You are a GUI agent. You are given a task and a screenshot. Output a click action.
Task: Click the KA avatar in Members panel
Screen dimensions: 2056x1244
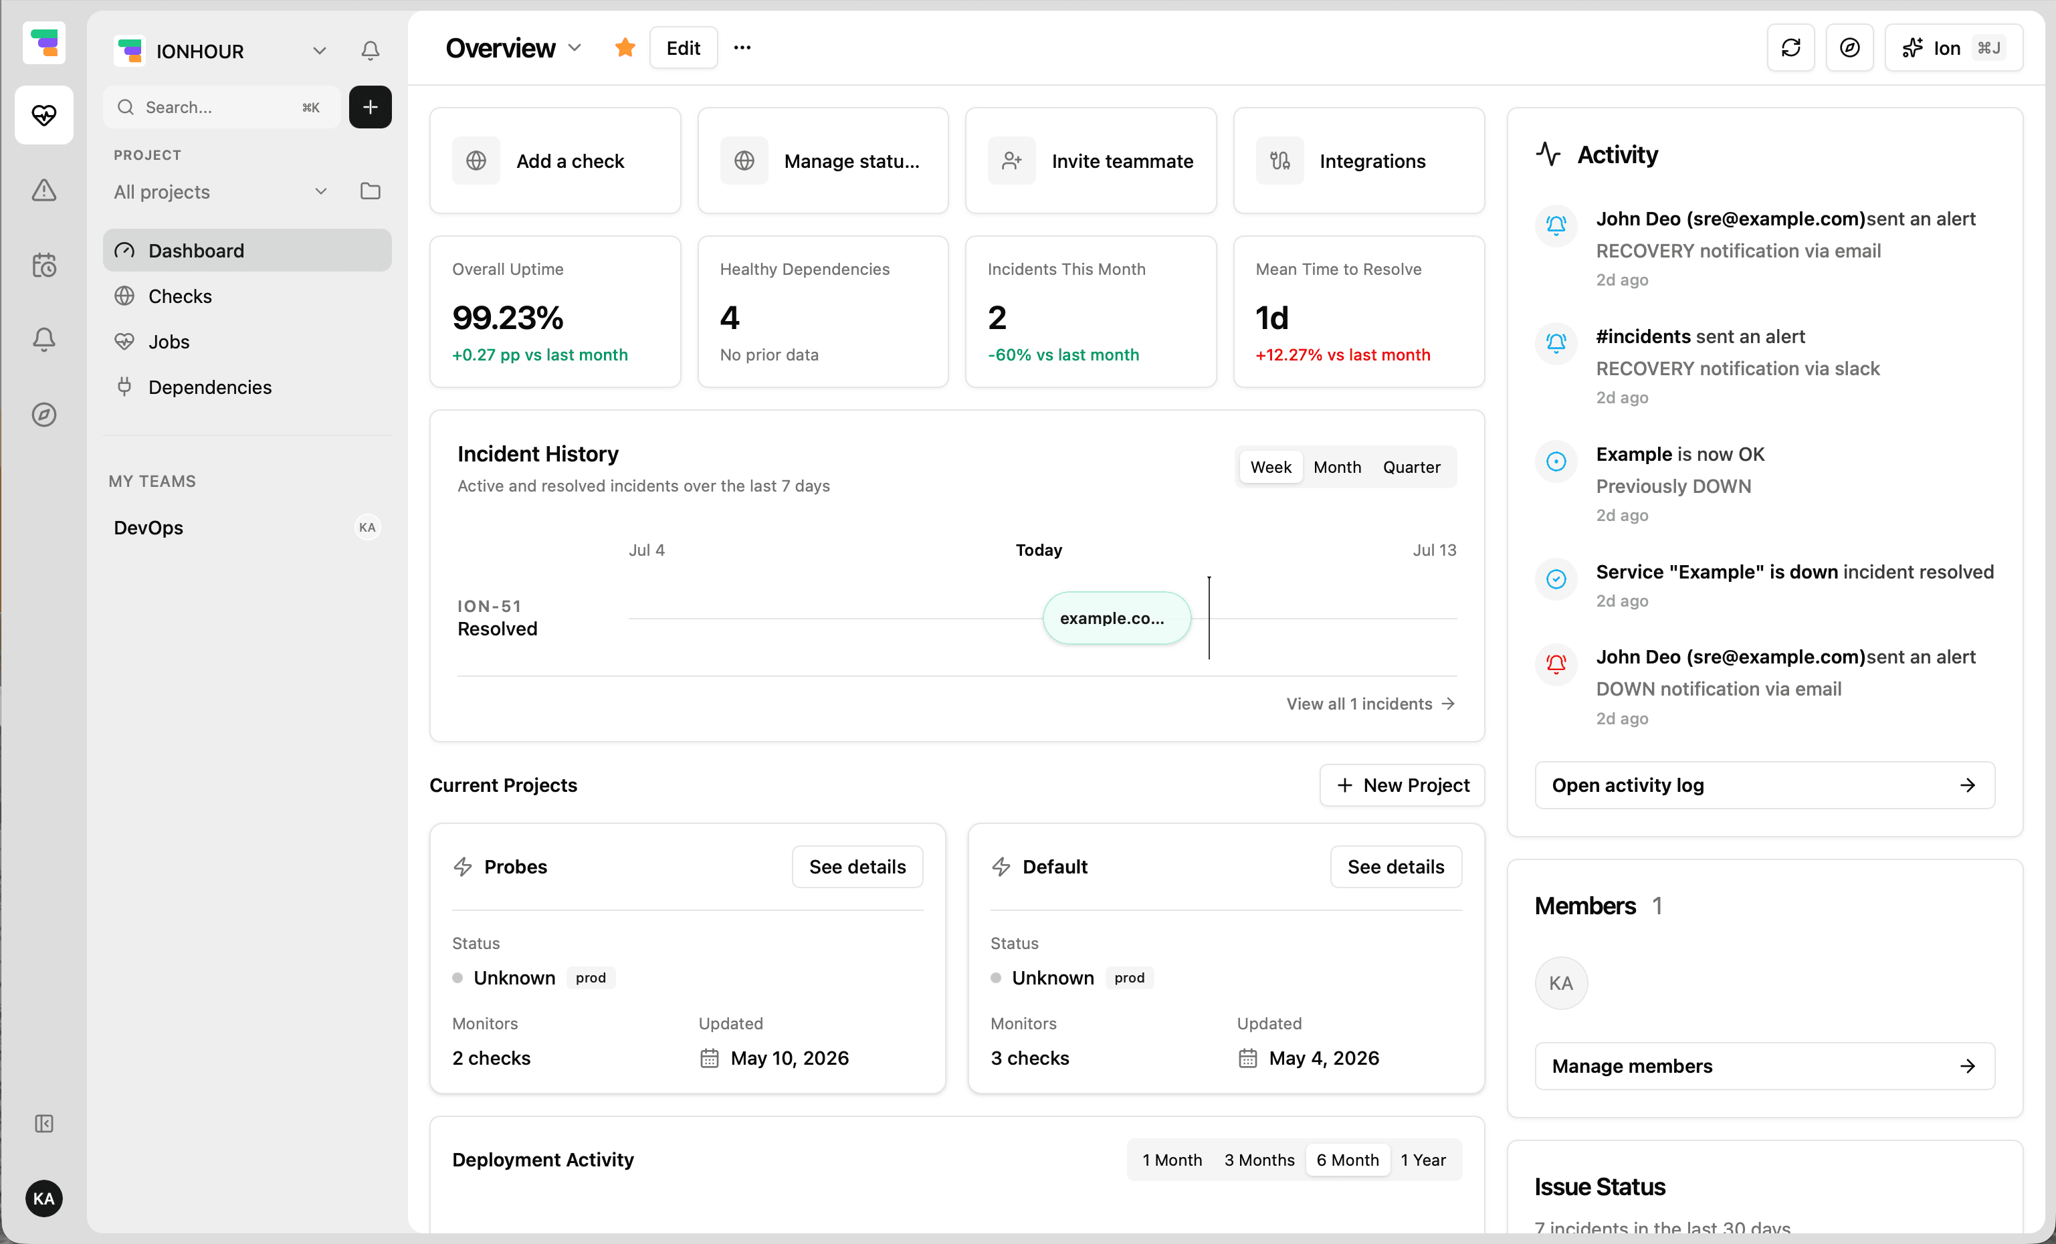(x=1561, y=983)
